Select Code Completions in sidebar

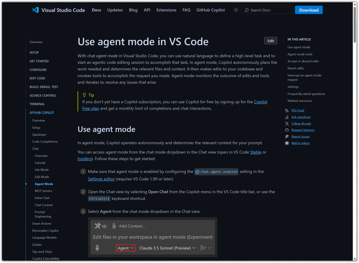point(45,142)
